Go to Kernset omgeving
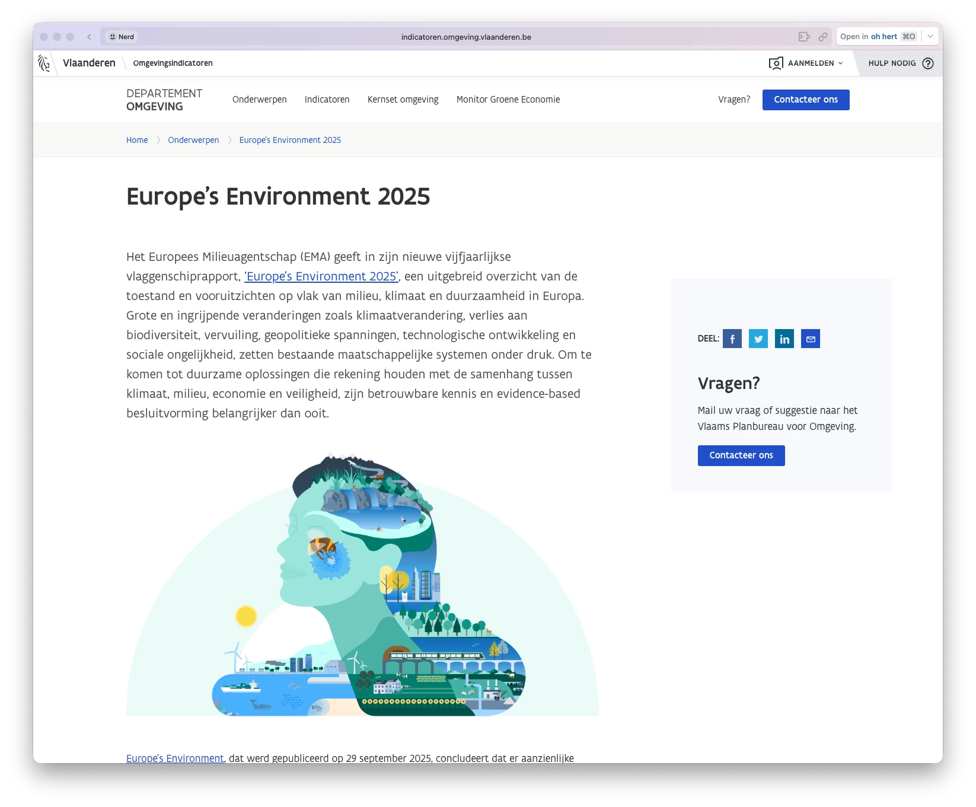 point(403,100)
